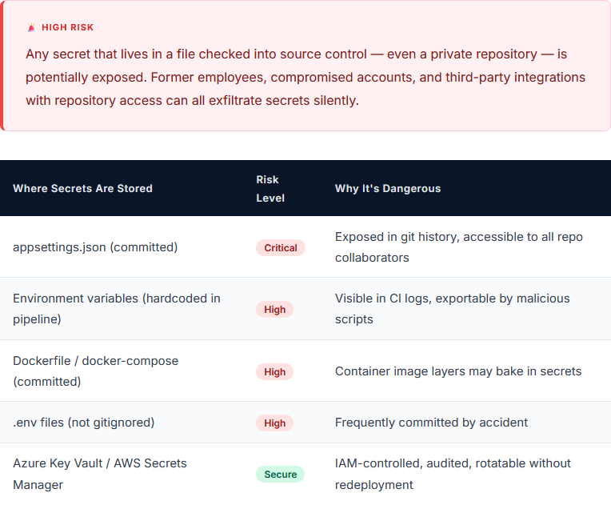Click the Azure Key Vault / AWS Secrets Manager cell
Image resolution: width=611 pixels, height=521 pixels.
point(99,474)
